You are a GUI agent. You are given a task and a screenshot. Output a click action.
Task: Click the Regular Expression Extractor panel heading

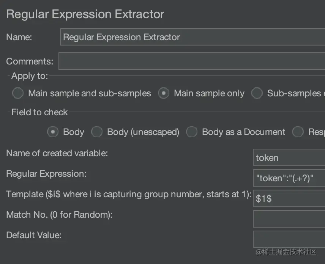(85, 14)
